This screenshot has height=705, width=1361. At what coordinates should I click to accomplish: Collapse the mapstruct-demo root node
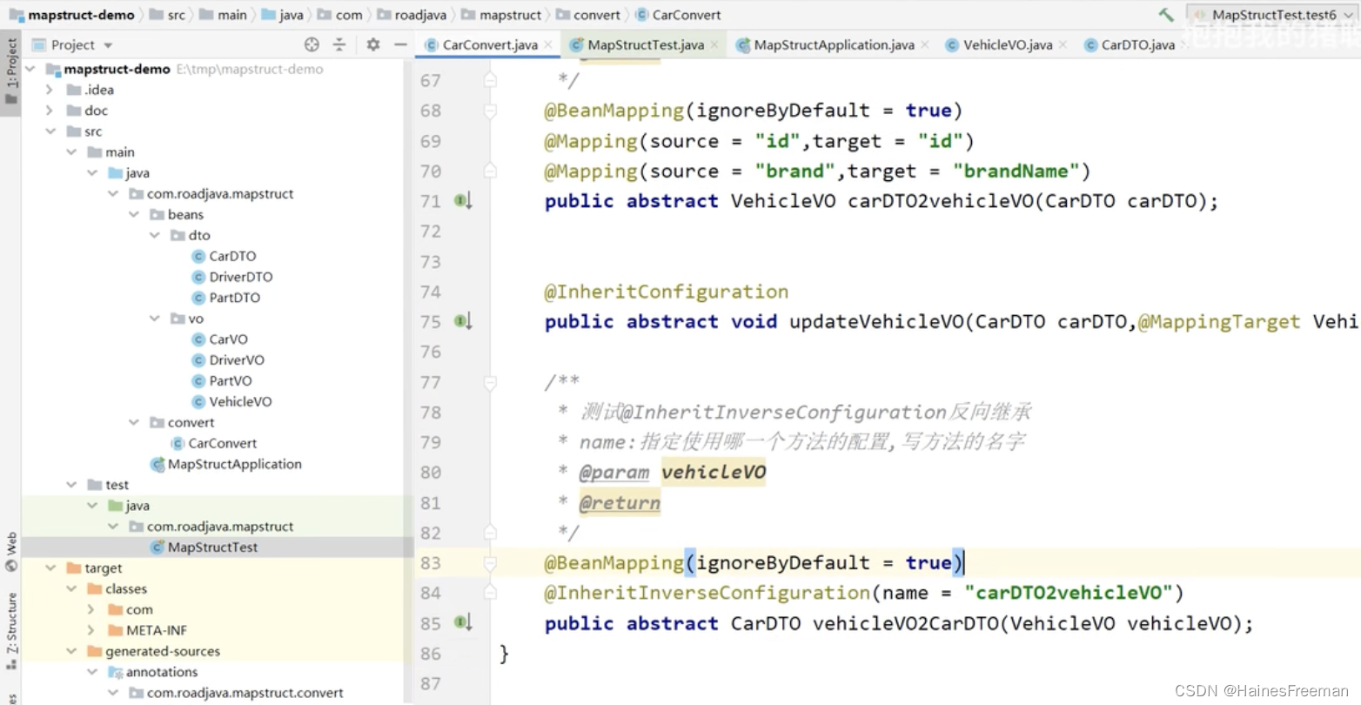[x=30, y=69]
